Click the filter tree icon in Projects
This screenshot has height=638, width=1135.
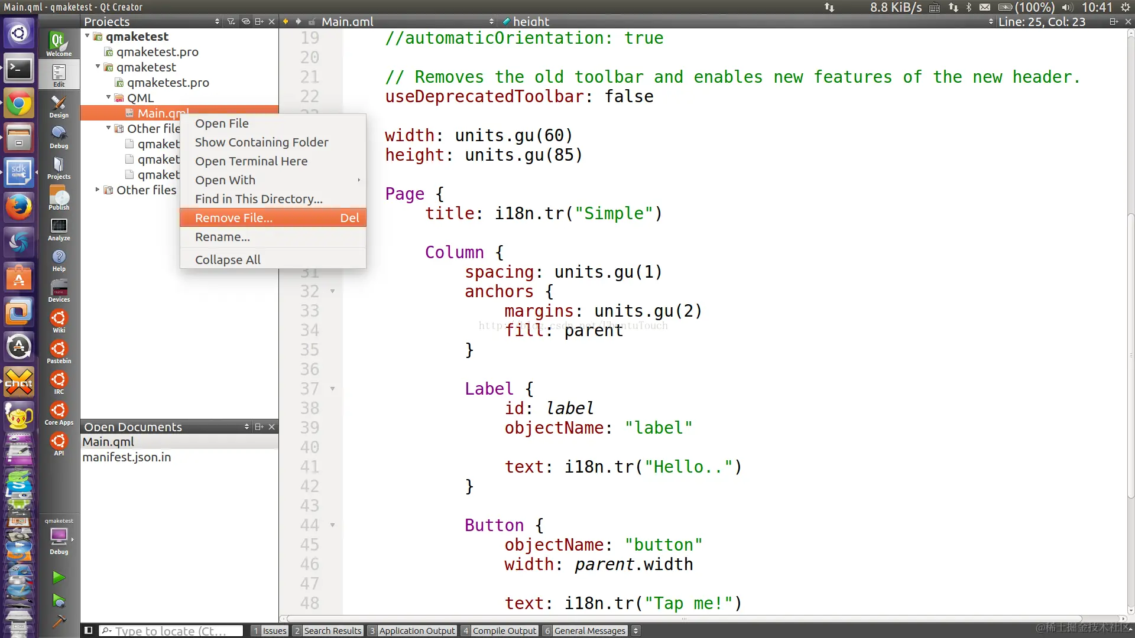[231, 22]
